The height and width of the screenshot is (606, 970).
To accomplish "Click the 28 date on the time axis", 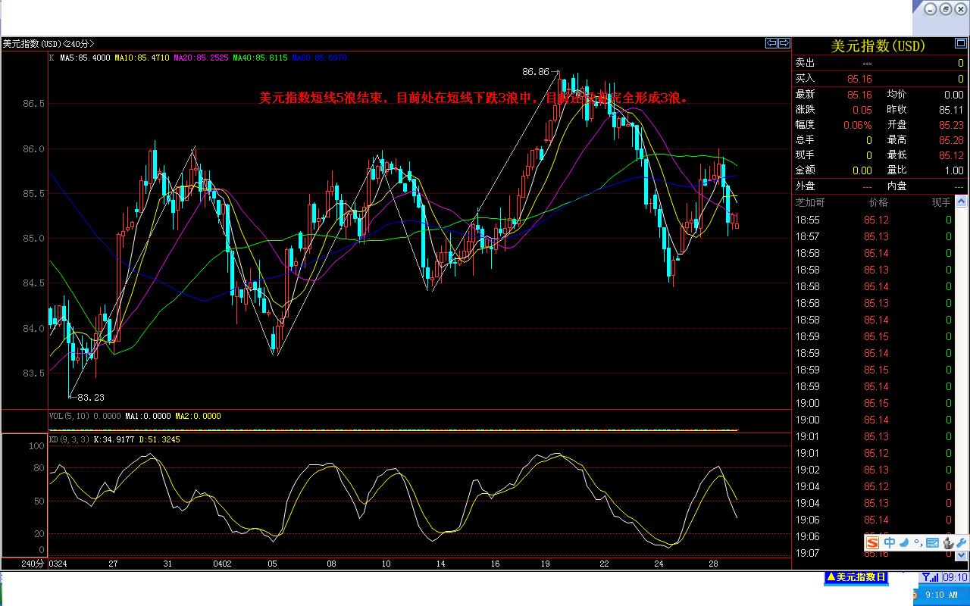I will (x=713, y=564).
